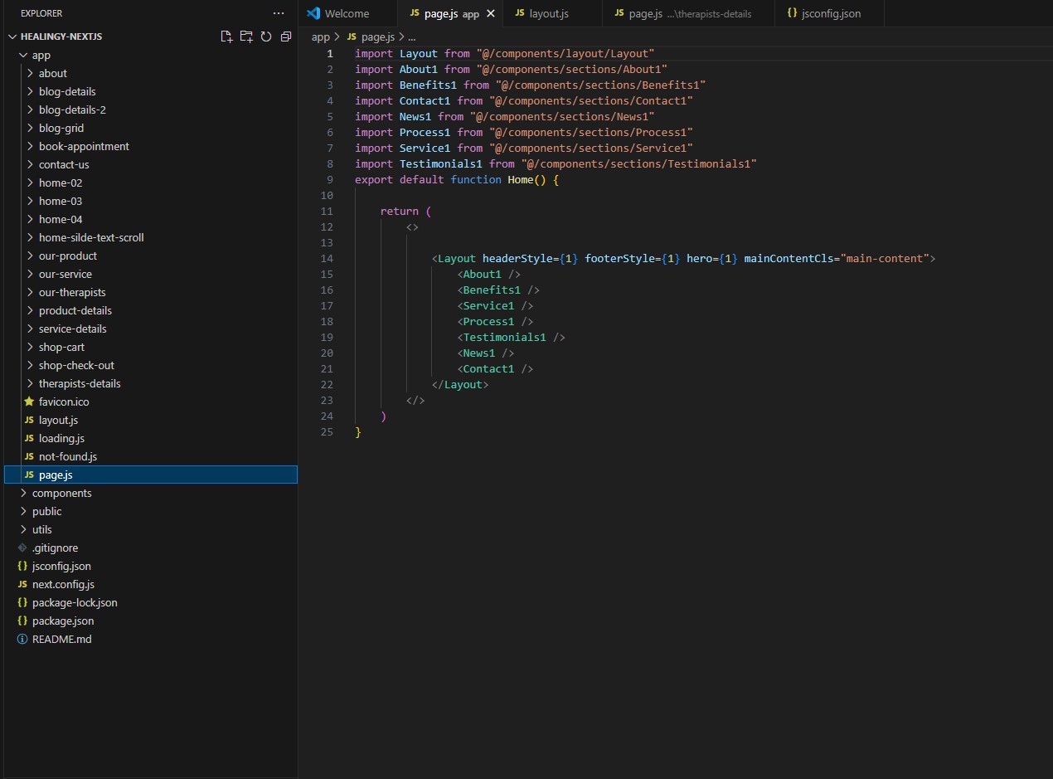Click the <Contact1 /> tag on line 21
Viewport: 1053px width, 779px height.
point(495,368)
